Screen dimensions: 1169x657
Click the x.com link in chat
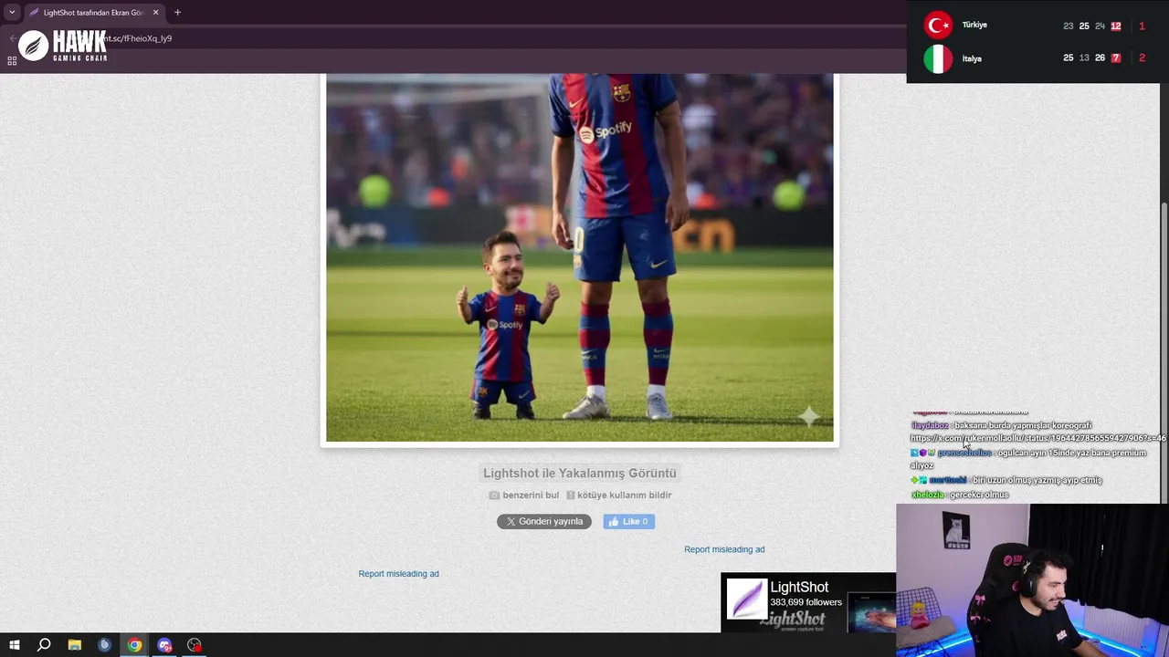coord(1037,439)
